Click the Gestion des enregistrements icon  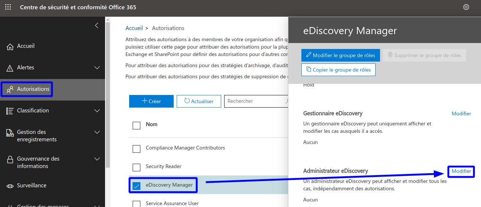(x=10, y=132)
